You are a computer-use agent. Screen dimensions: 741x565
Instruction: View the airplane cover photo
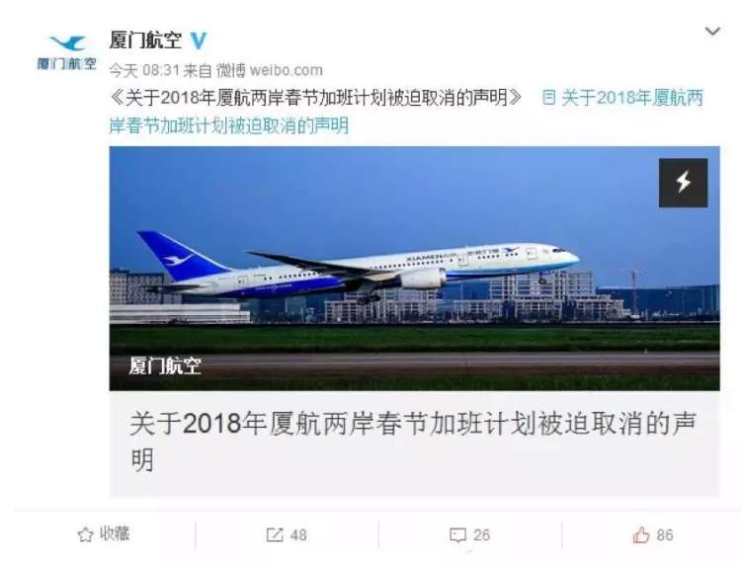click(414, 268)
